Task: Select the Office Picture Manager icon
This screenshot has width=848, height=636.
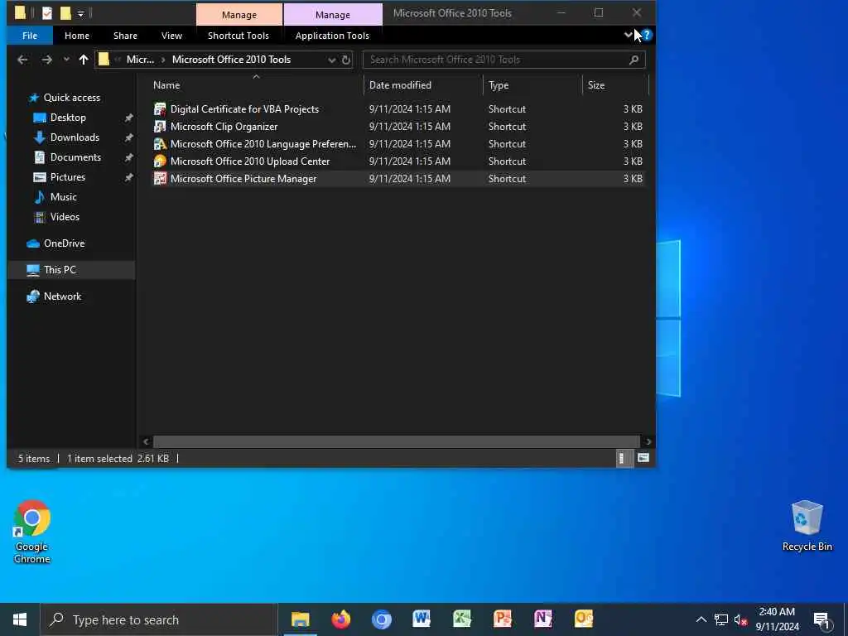Action: [x=160, y=179]
